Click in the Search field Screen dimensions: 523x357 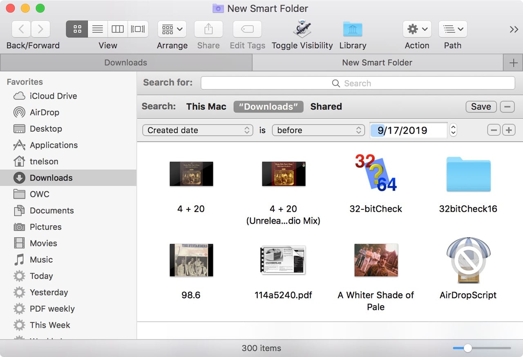tap(358, 83)
